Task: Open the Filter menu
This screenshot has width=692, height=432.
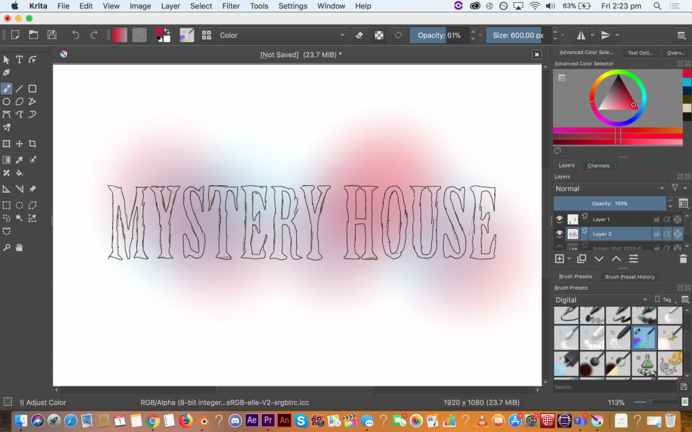Action: point(231,6)
